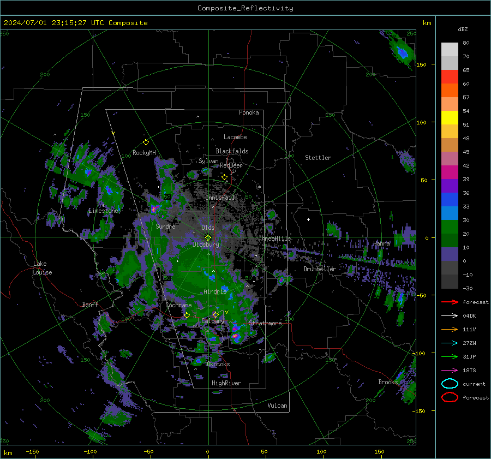Image resolution: width=491 pixels, height=459 pixels.
Task: Click the intense storm cell southeast of Calgary
Action: coord(236,337)
